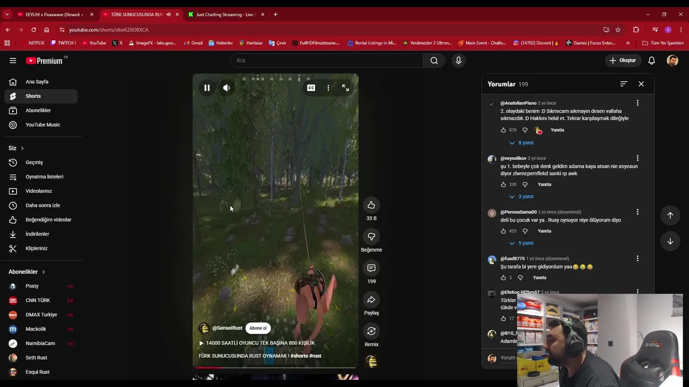Show more bookmarks with double chevron
The width and height of the screenshot is (689, 387).
[628, 43]
